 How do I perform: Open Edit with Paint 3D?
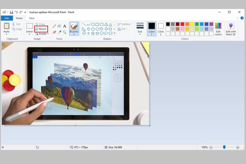[231, 29]
